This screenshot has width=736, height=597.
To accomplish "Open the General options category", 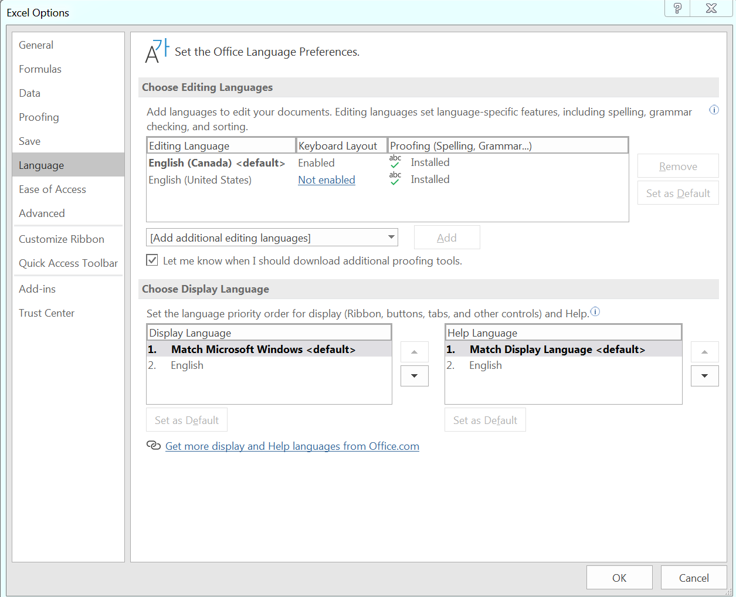I will pyautogui.click(x=68, y=45).
